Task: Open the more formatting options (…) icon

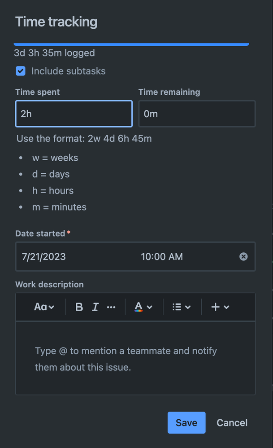Action: [x=111, y=307]
